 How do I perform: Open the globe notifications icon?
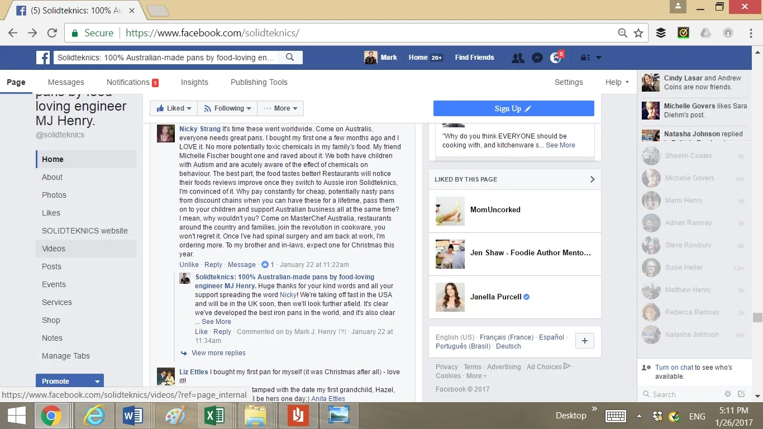(555, 58)
